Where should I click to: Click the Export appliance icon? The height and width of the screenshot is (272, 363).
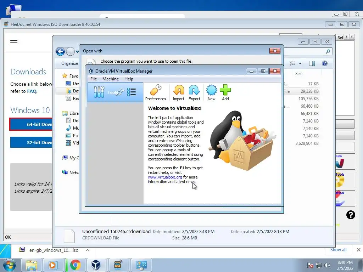pos(194,92)
